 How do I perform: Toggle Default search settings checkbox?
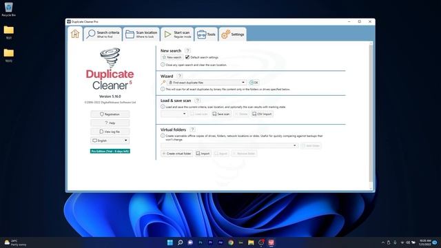tap(187, 57)
